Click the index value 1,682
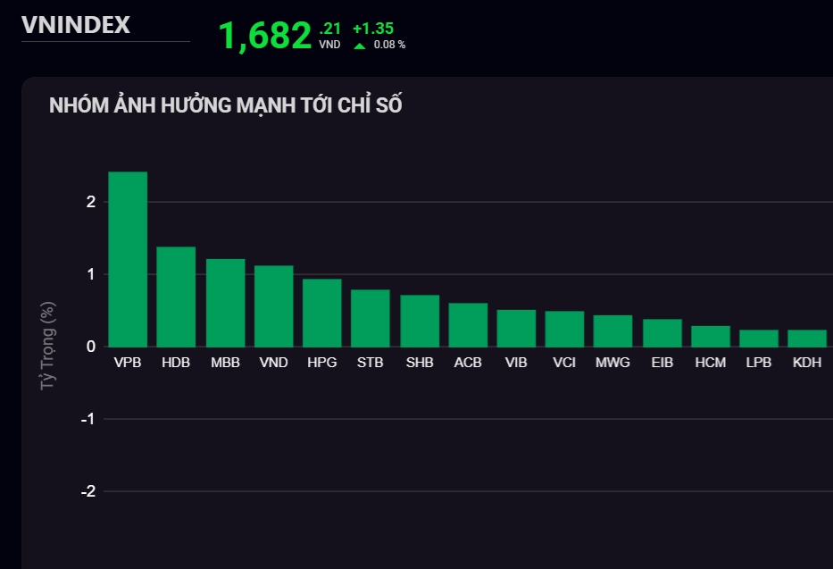The height and width of the screenshot is (569, 833). [264, 36]
